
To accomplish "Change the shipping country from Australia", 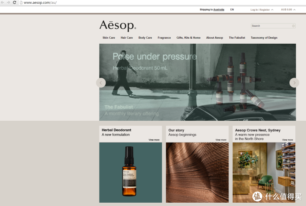I will (219, 9).
